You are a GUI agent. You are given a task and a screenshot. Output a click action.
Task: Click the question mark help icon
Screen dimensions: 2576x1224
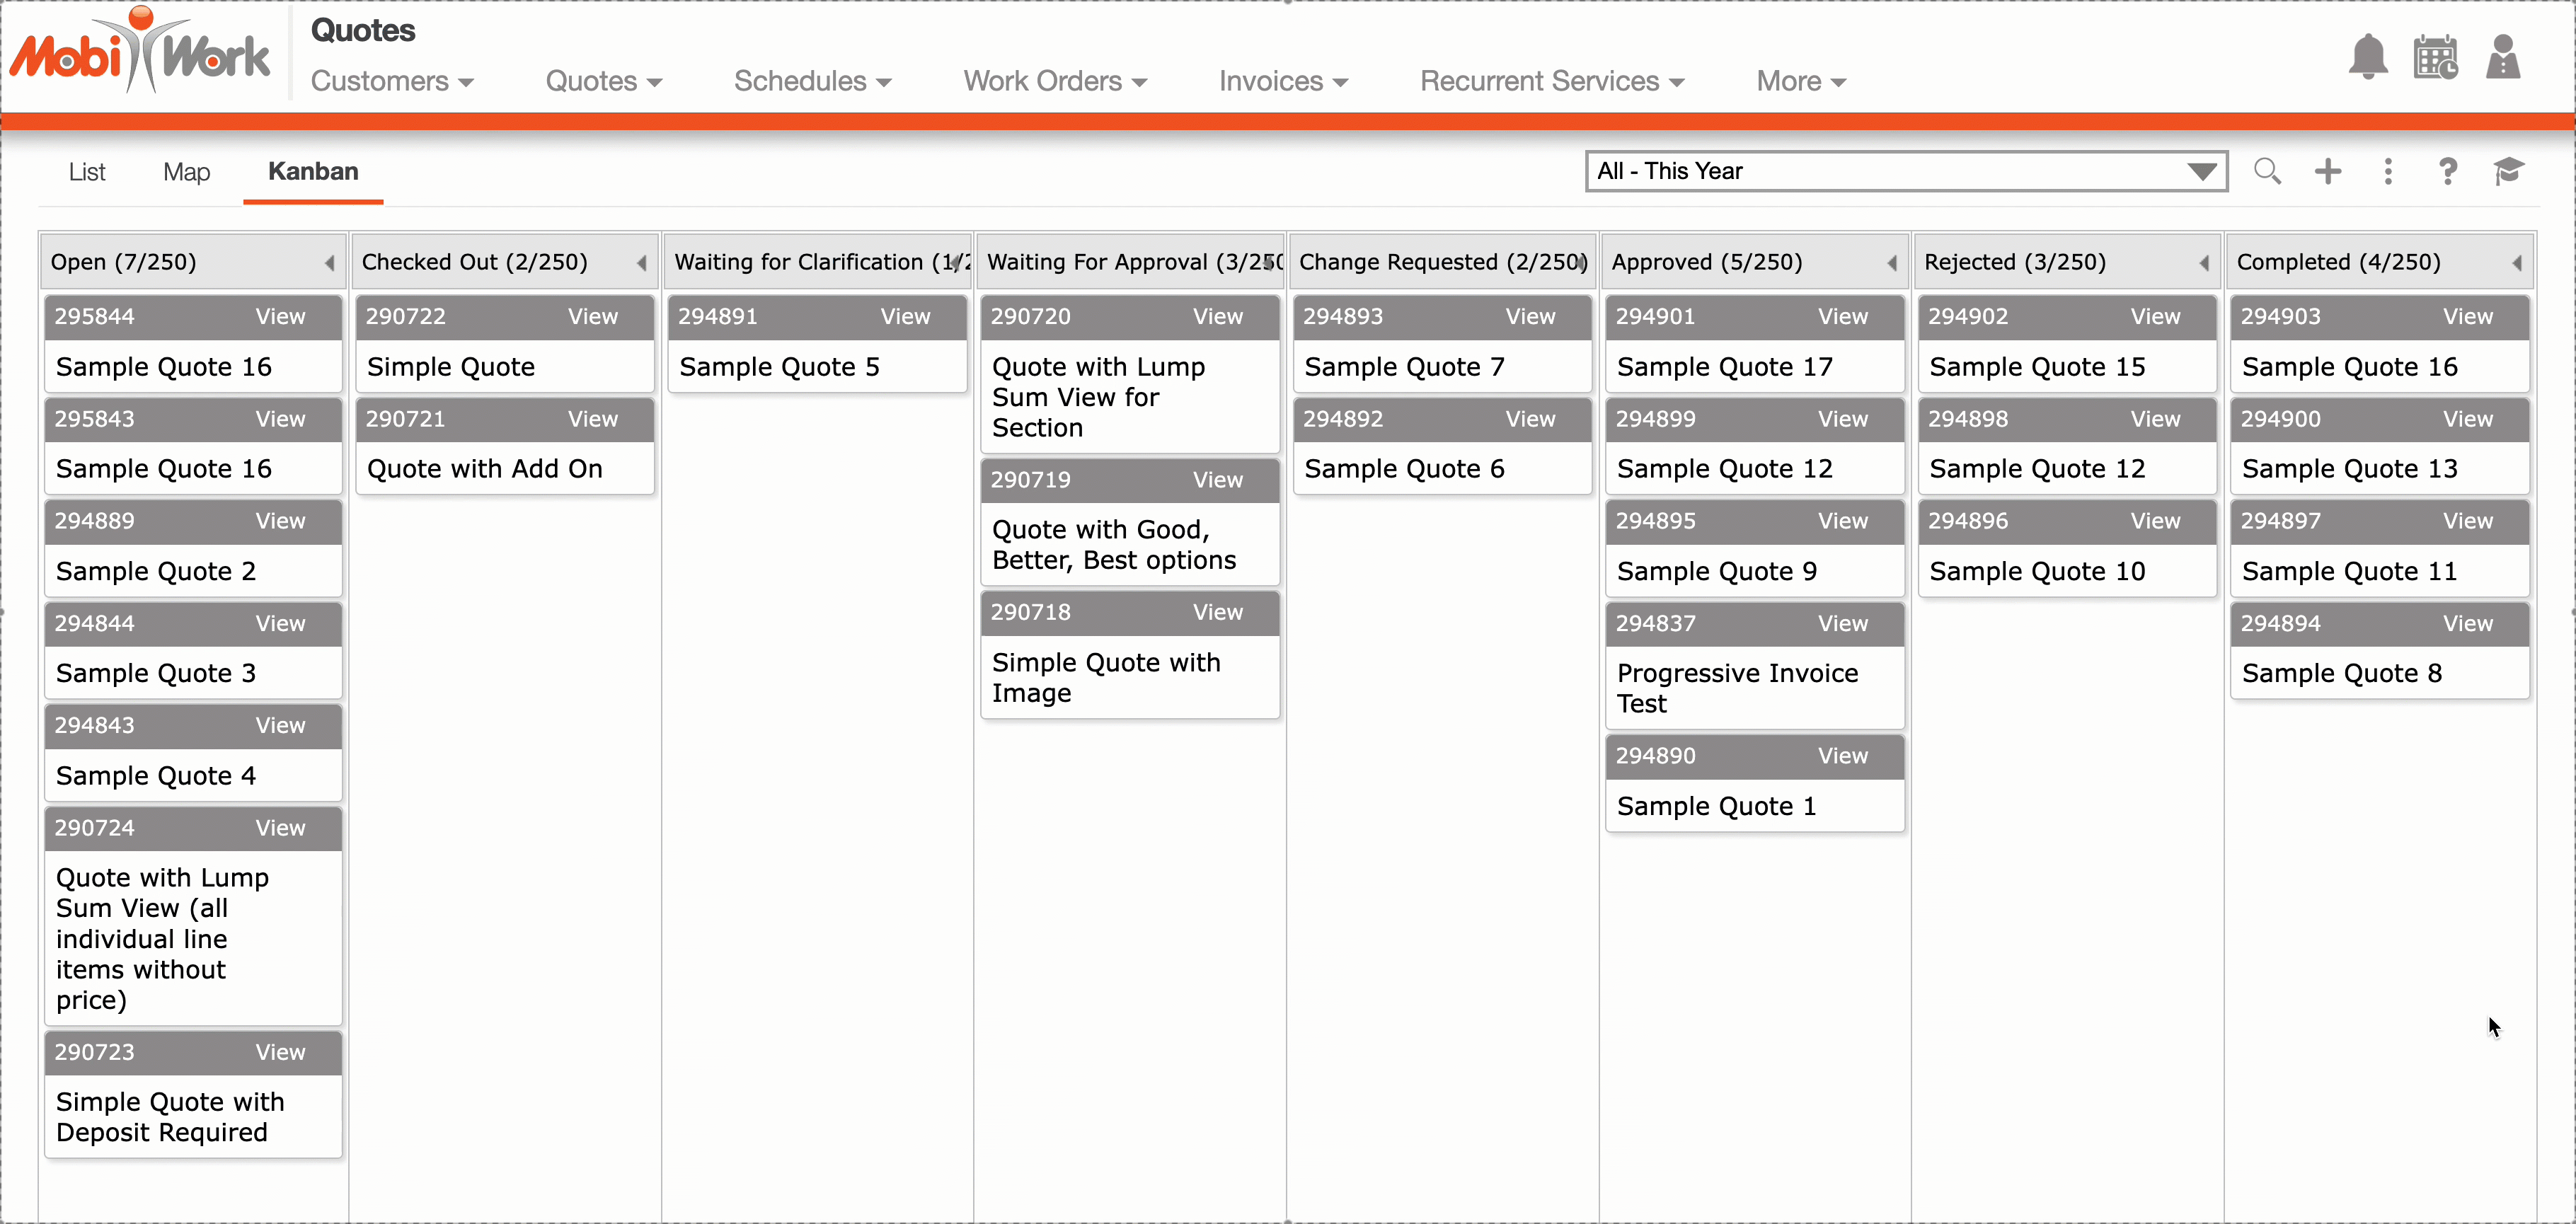(x=2447, y=171)
